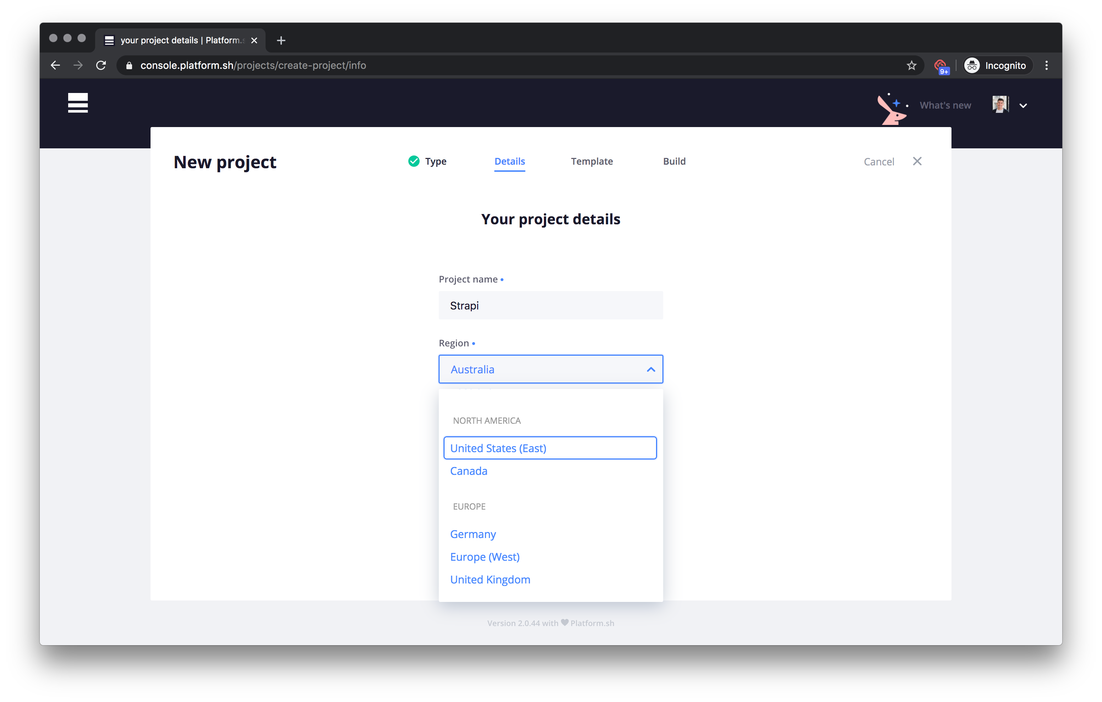Click the Platform.sh logo icon
Screen dimensions: 1102x702
coord(78,103)
